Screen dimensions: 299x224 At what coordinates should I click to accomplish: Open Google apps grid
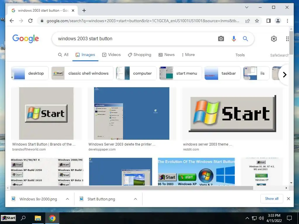[x=287, y=39]
